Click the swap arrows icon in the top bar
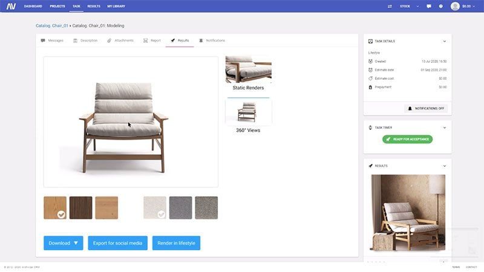 (390, 6)
